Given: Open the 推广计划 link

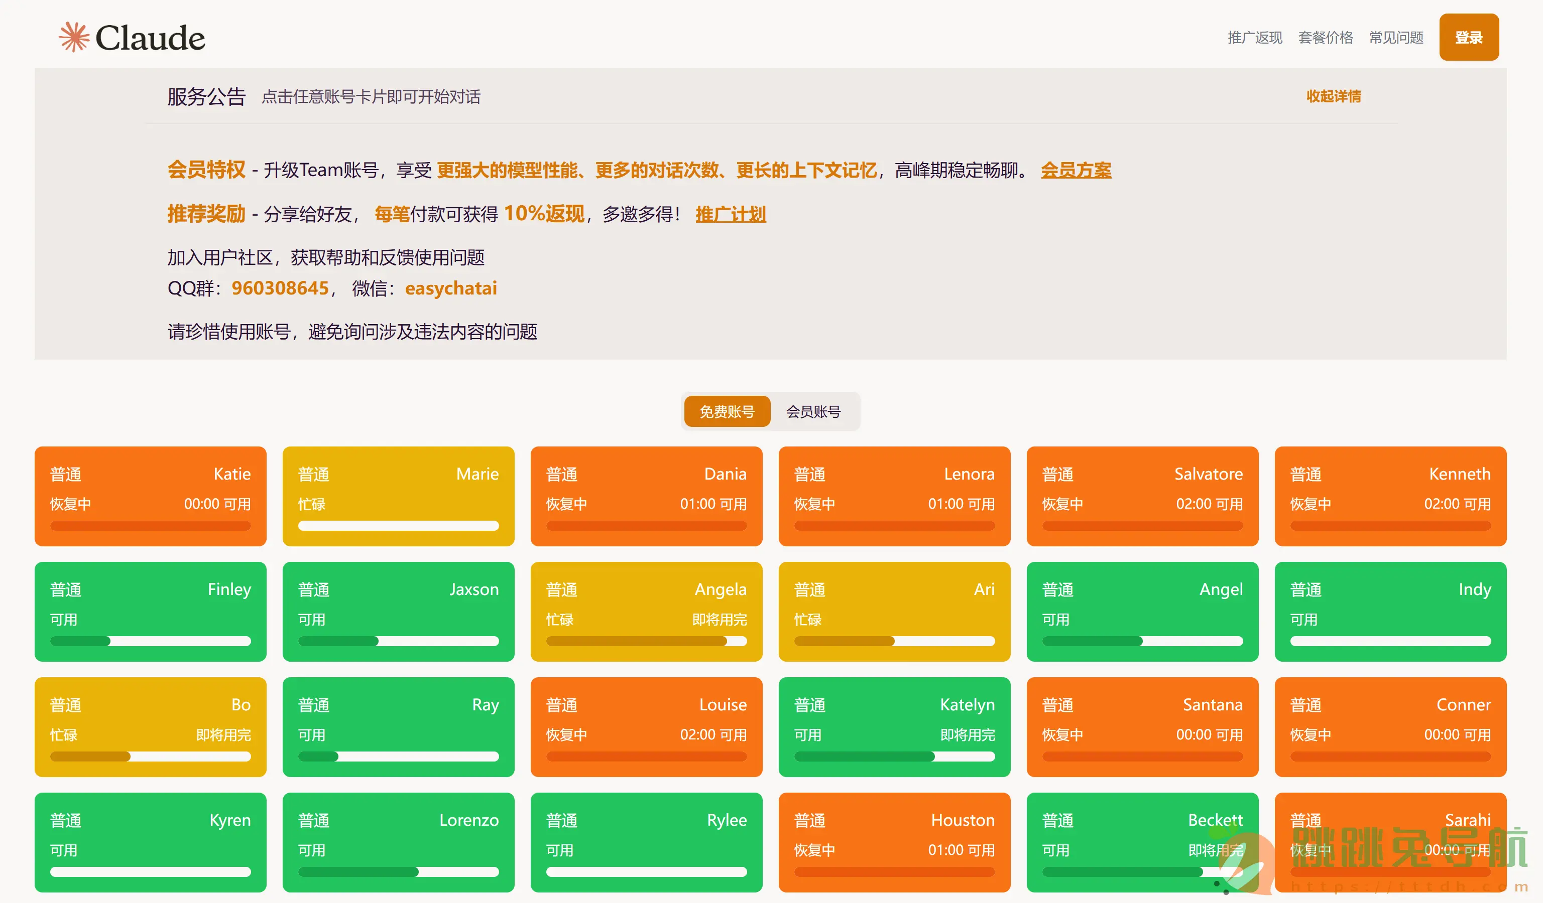Looking at the screenshot, I should pos(731,214).
